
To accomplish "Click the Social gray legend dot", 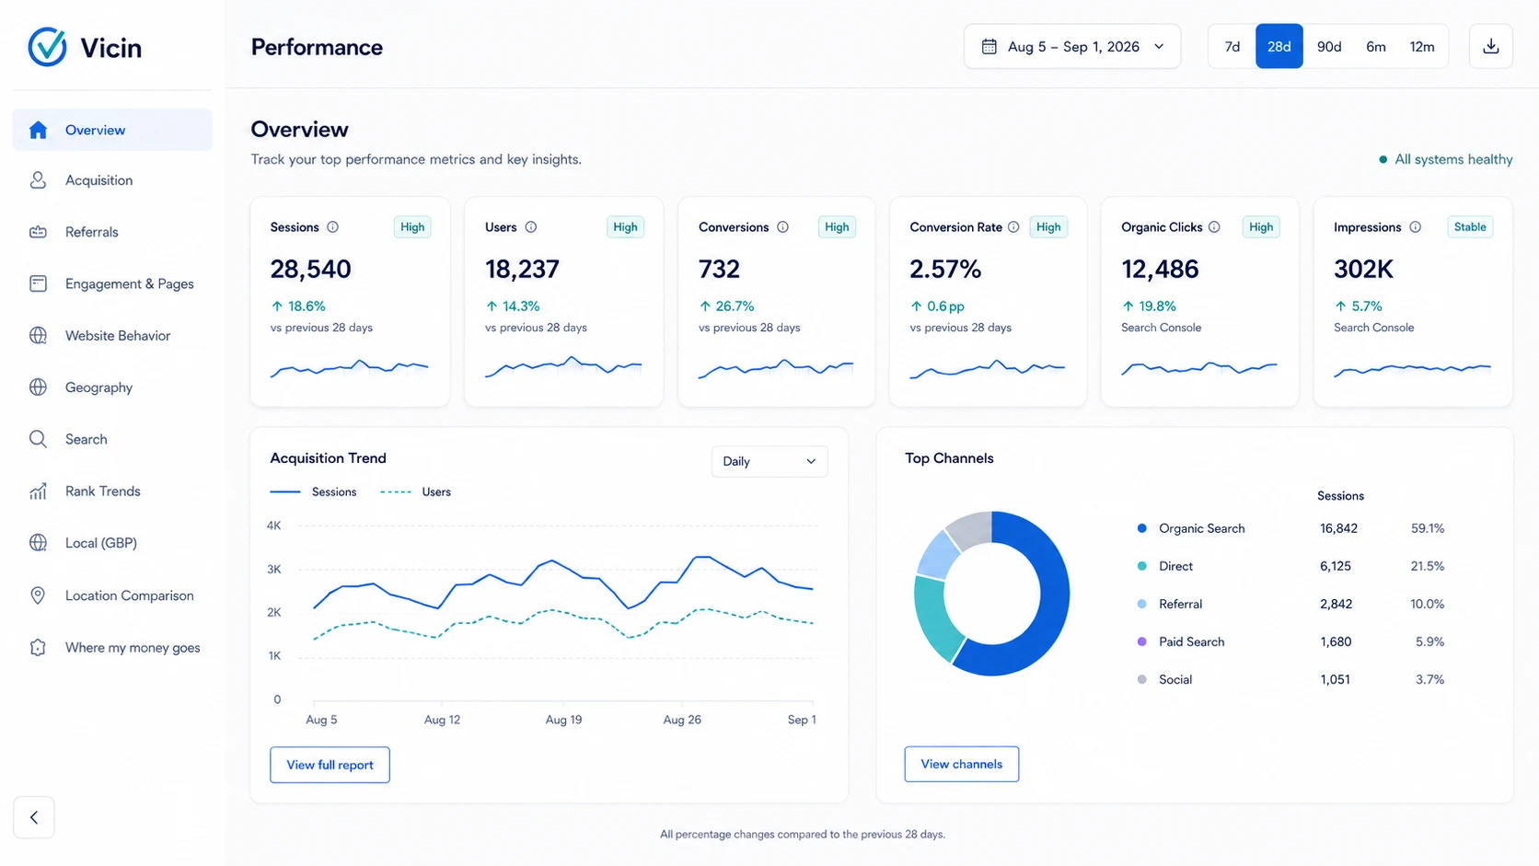I will [x=1142, y=679].
